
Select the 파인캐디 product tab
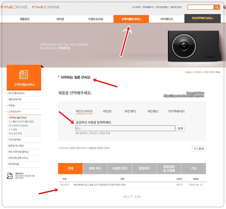pos(130,111)
